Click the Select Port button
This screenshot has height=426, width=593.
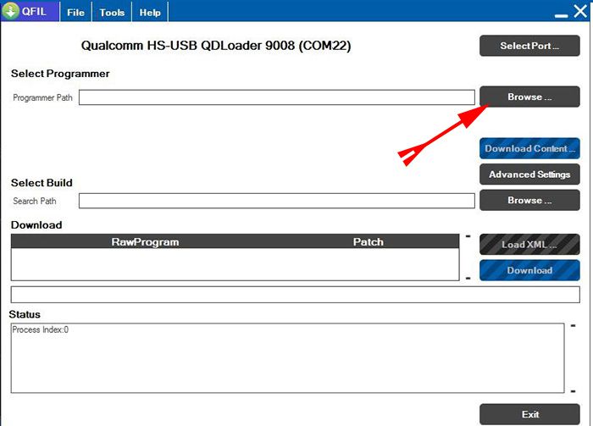click(x=529, y=46)
